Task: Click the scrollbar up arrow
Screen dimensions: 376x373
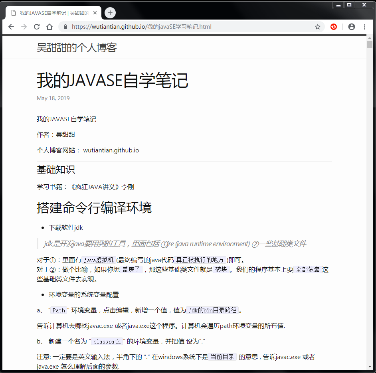Action: [x=370, y=38]
